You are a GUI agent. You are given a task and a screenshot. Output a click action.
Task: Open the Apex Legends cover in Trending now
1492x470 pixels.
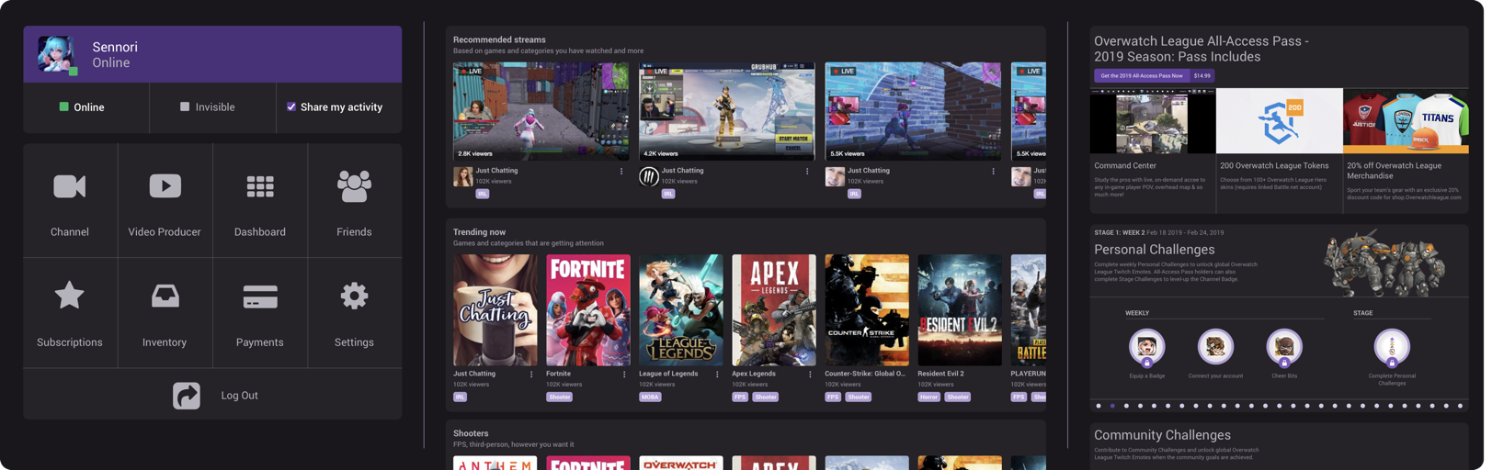point(774,310)
